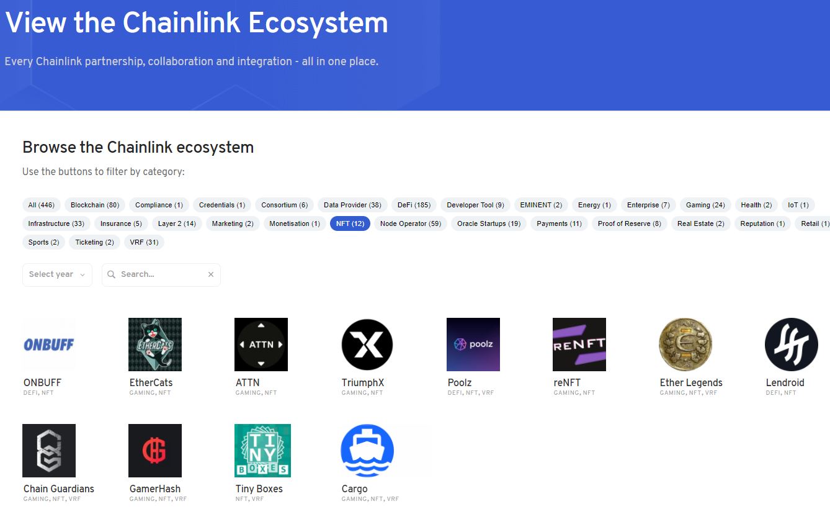Click into the Search input field

tap(161, 274)
